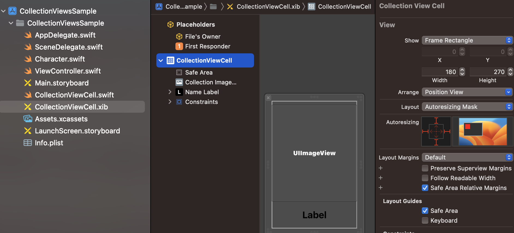This screenshot has width=514, height=233.
Task: Click the Swift icon beside AppDelegate.swift
Action: [x=28, y=35]
